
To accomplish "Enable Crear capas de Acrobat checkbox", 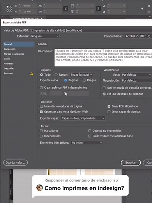I will pyautogui.click(x=109, y=112).
